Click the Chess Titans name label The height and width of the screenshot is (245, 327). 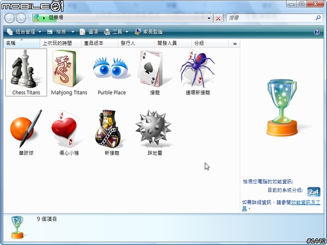coord(26,92)
